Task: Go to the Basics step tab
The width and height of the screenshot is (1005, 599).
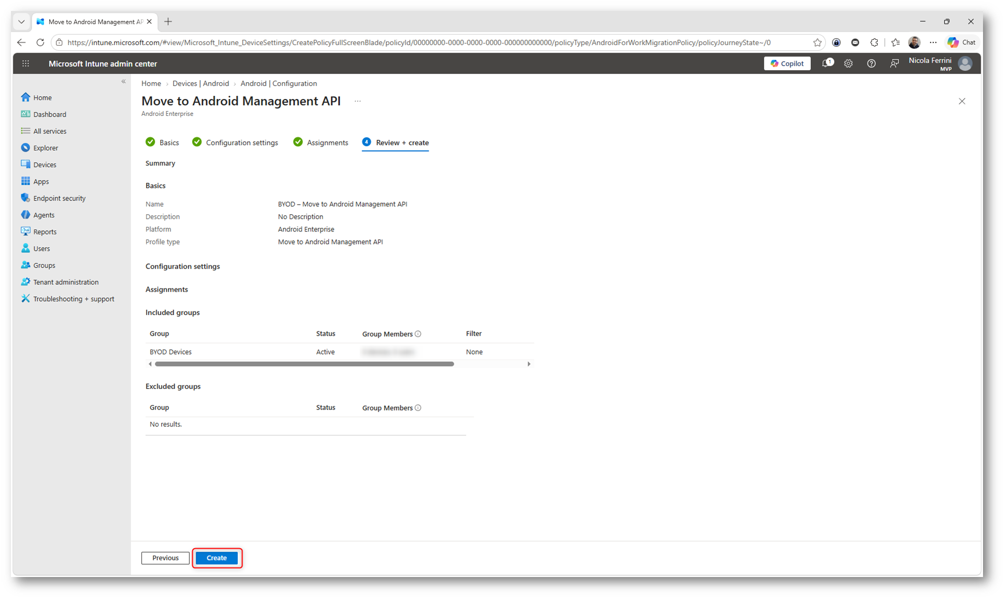Action: pyautogui.click(x=162, y=142)
